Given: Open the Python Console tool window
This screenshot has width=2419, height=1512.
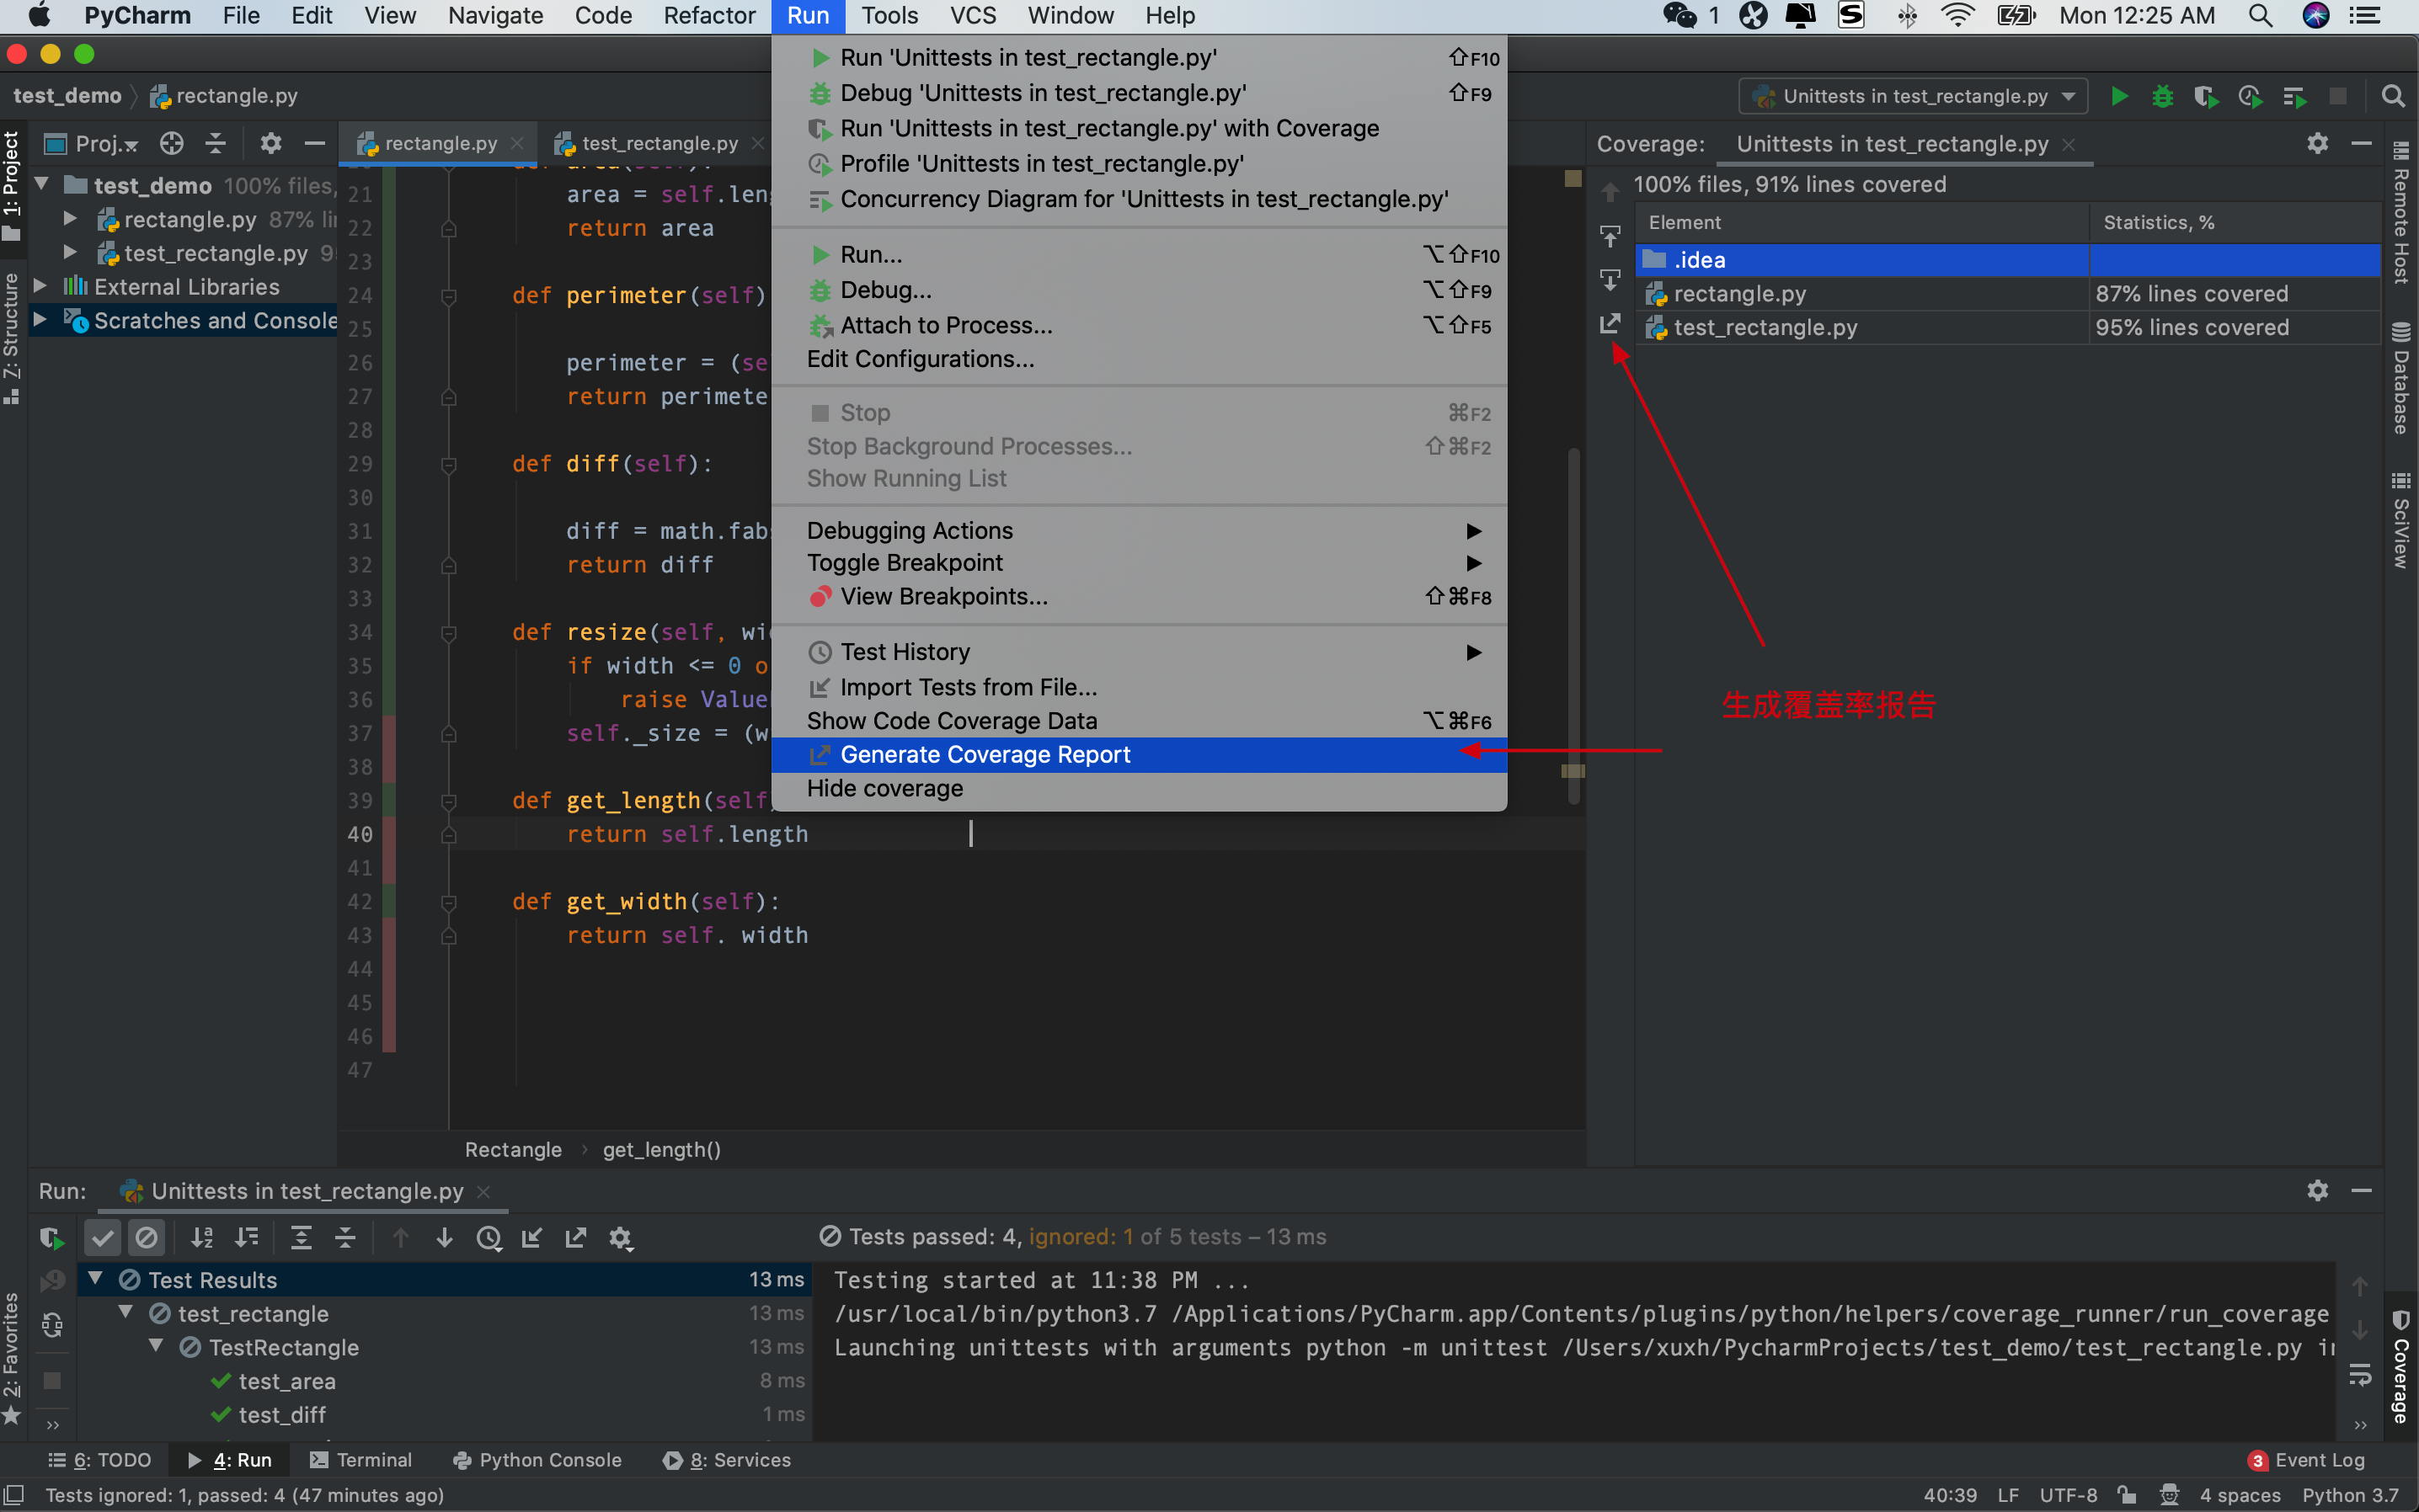Looking at the screenshot, I should pos(537,1460).
